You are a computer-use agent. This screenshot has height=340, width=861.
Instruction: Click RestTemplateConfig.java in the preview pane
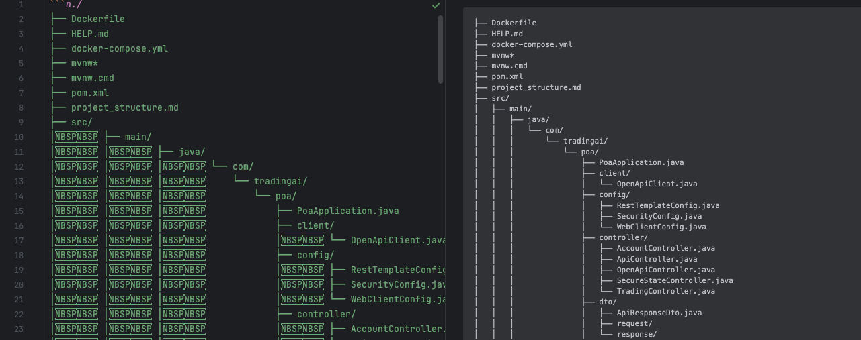point(668,205)
